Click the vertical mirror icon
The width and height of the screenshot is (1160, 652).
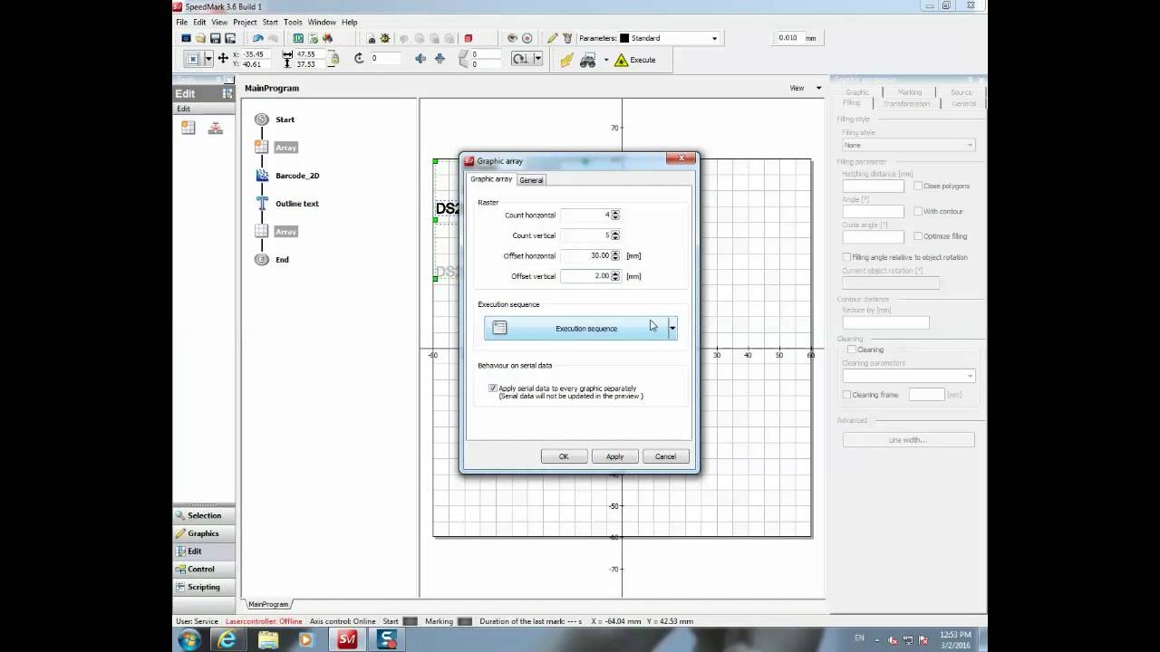(440, 59)
